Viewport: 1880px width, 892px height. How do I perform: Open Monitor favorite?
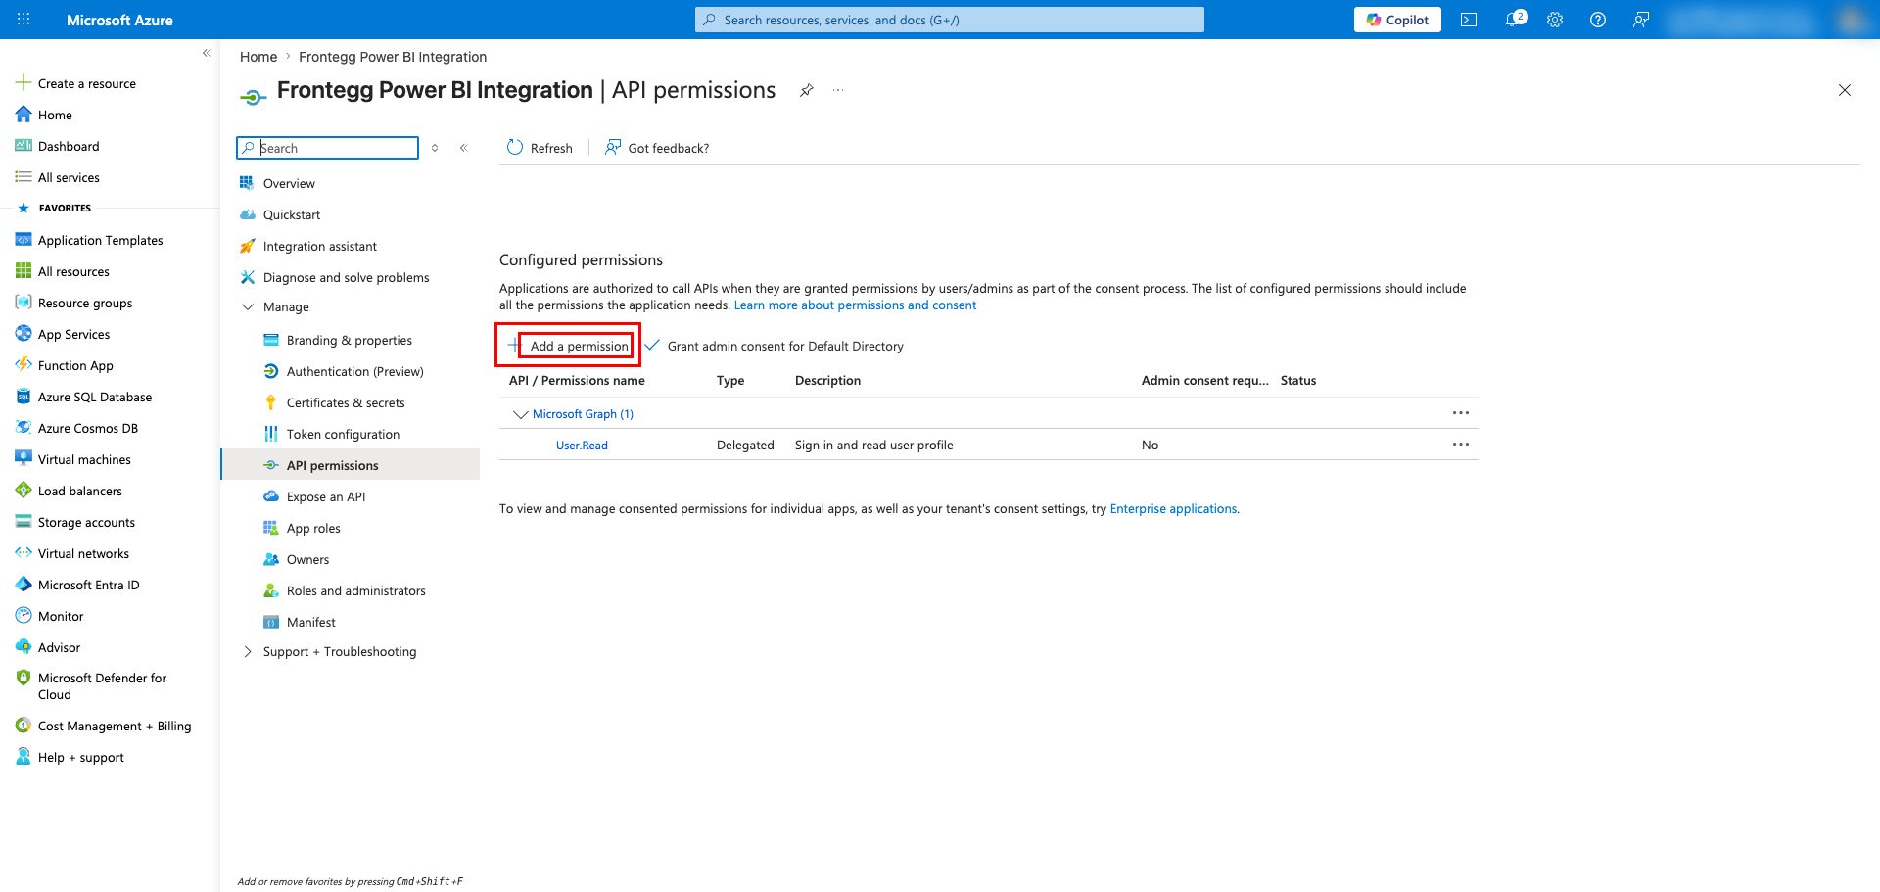point(61,616)
